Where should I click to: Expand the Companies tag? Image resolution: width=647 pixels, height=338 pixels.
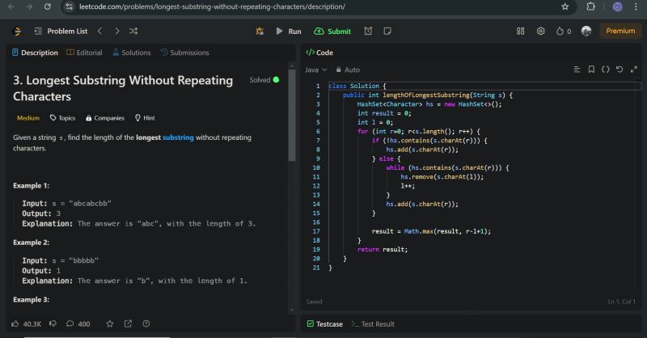pos(105,118)
